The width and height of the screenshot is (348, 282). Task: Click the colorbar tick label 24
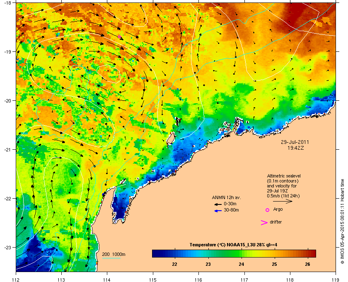point(241,264)
